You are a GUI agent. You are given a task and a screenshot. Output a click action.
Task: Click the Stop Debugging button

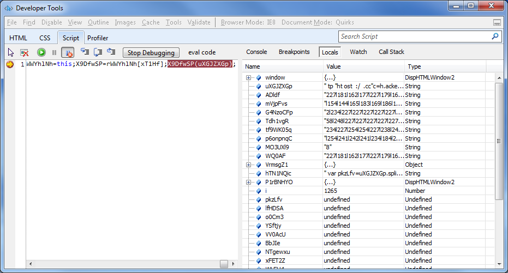151,52
